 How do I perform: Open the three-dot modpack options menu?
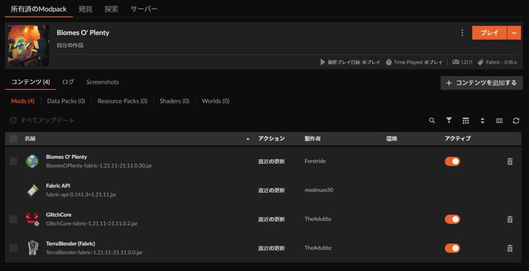462,33
